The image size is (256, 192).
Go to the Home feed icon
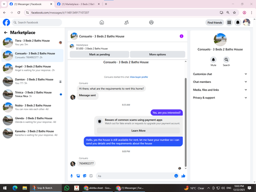point(102,23)
